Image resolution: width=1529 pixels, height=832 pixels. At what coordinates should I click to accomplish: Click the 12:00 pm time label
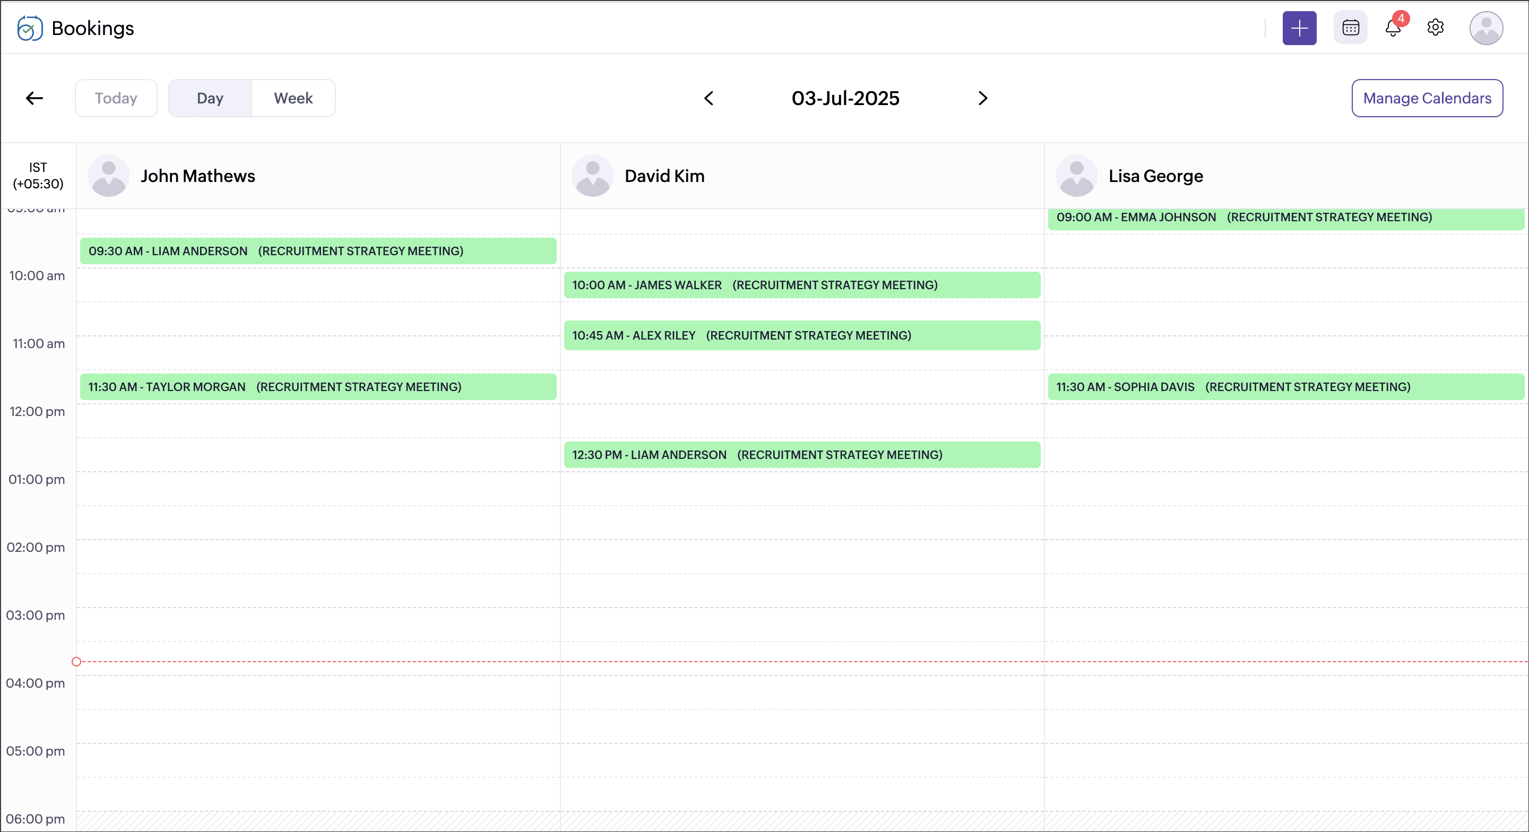37,412
